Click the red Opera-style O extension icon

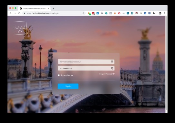pyautogui.click(x=119, y=13)
